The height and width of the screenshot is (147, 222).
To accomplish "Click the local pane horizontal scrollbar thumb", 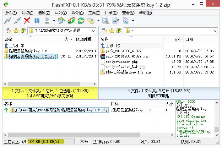I will (44, 84).
